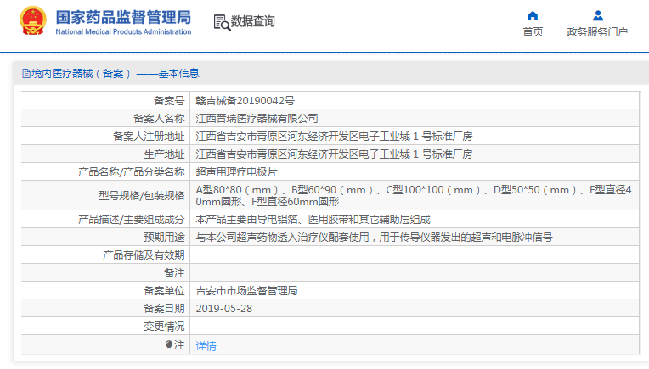Select the value 赣吉械备20190042号
Viewport: 649px width, 369px height.
(245, 100)
